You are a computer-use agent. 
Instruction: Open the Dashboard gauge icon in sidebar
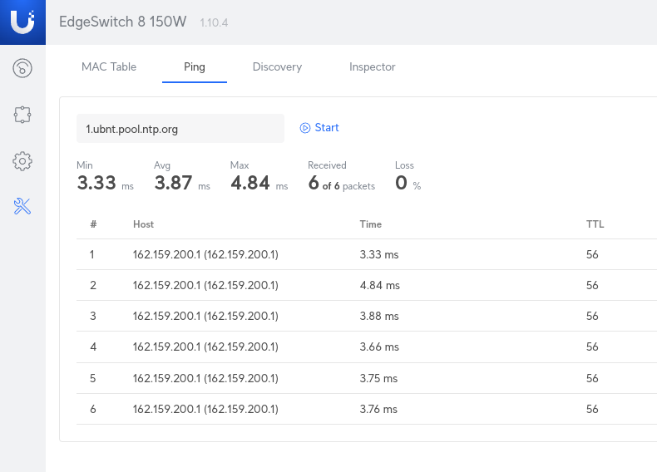(x=22, y=68)
